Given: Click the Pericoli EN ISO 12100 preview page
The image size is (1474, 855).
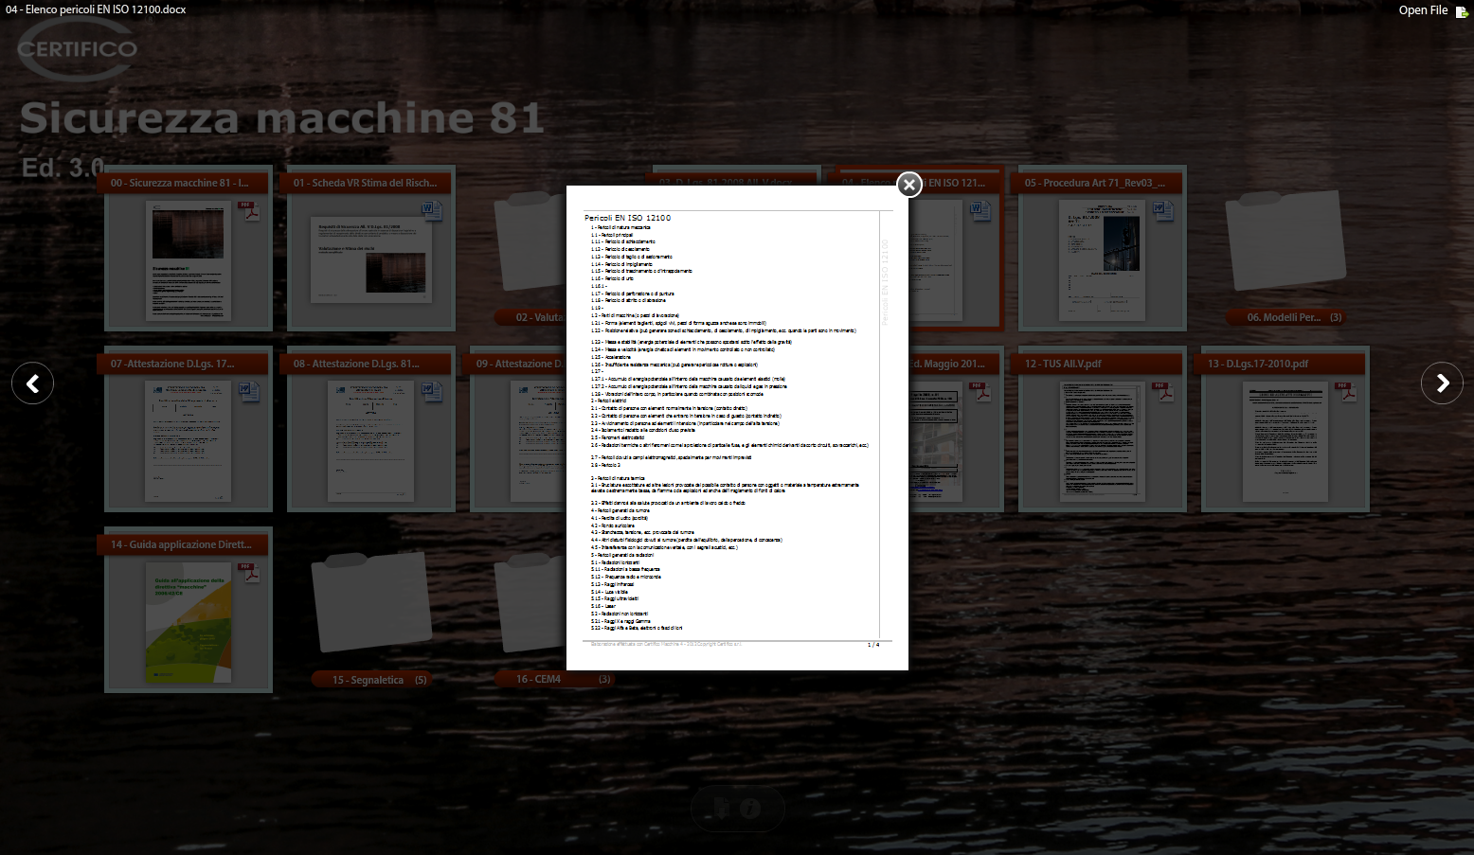Looking at the screenshot, I should [737, 428].
